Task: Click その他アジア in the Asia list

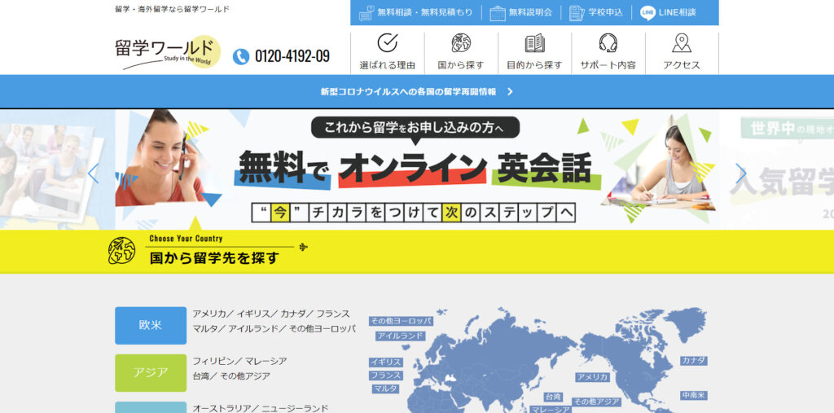Action: [x=245, y=376]
